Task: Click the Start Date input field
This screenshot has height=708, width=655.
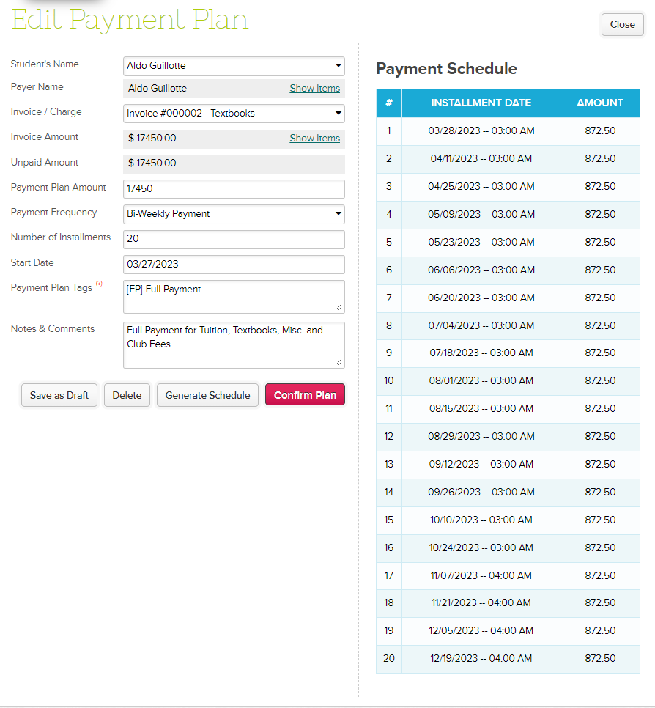Action: point(234,265)
